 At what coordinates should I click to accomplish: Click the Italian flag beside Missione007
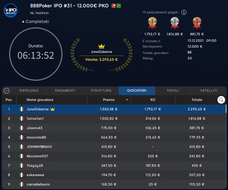pos(21,156)
